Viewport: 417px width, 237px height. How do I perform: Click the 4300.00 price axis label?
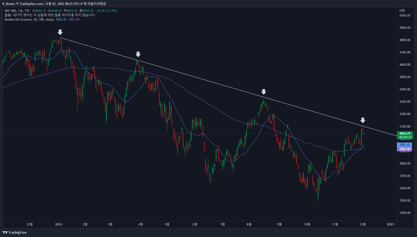pyautogui.click(x=405, y=102)
